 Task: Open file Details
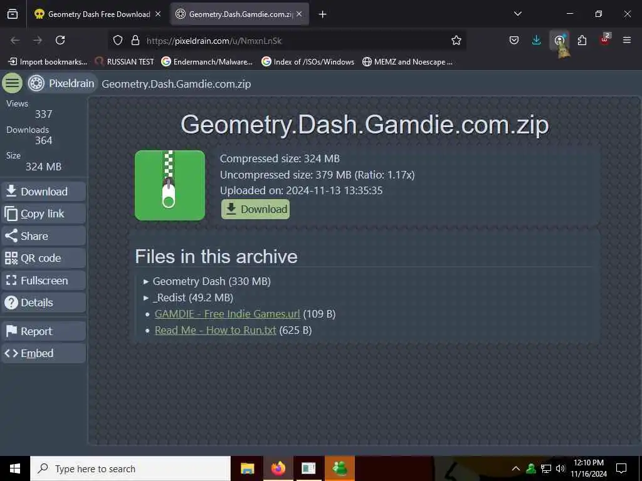tap(43, 303)
